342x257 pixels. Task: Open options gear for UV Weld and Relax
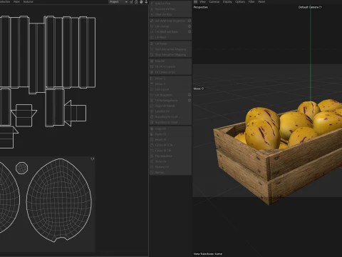point(190,31)
